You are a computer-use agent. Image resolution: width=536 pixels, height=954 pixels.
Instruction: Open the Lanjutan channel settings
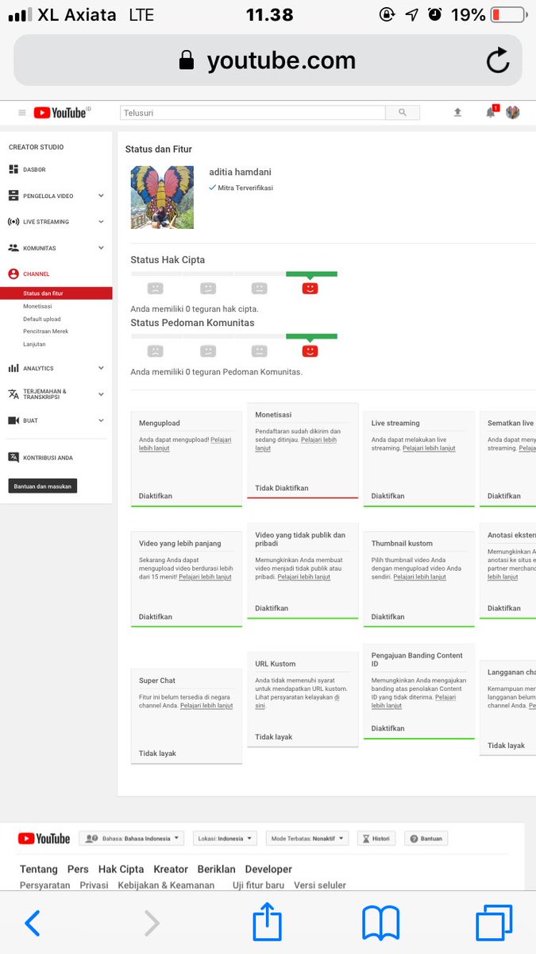coord(34,344)
